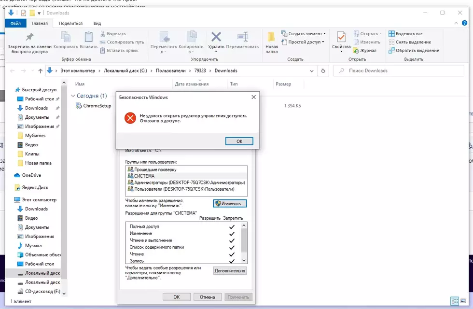Click the Удалить red X icon
The height and width of the screenshot is (309, 473).
[x=216, y=37]
